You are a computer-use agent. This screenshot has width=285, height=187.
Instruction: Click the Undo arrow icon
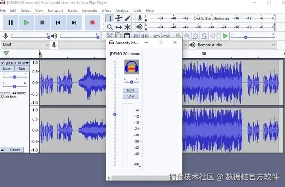pos(157,36)
